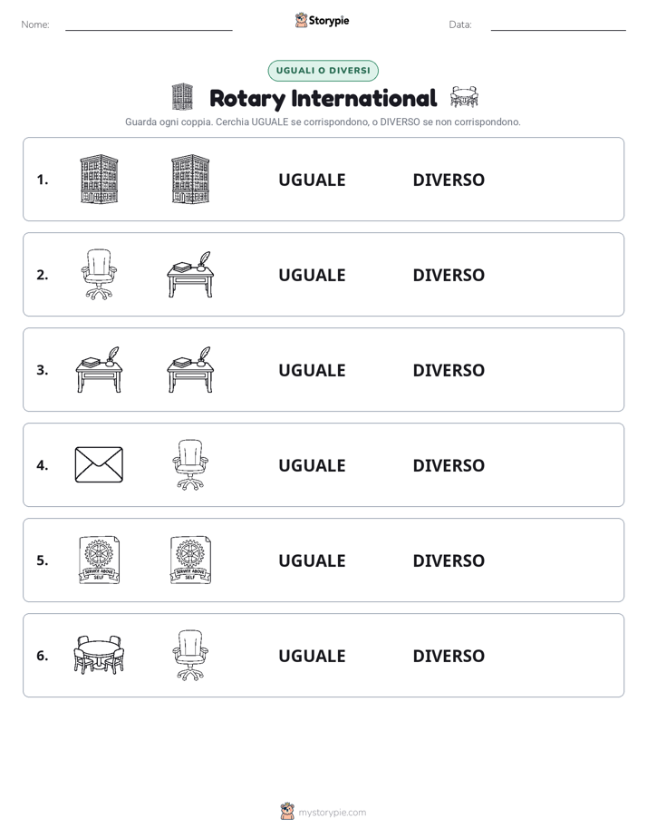Choose DIVERSO for row 2

pyautogui.click(x=449, y=275)
